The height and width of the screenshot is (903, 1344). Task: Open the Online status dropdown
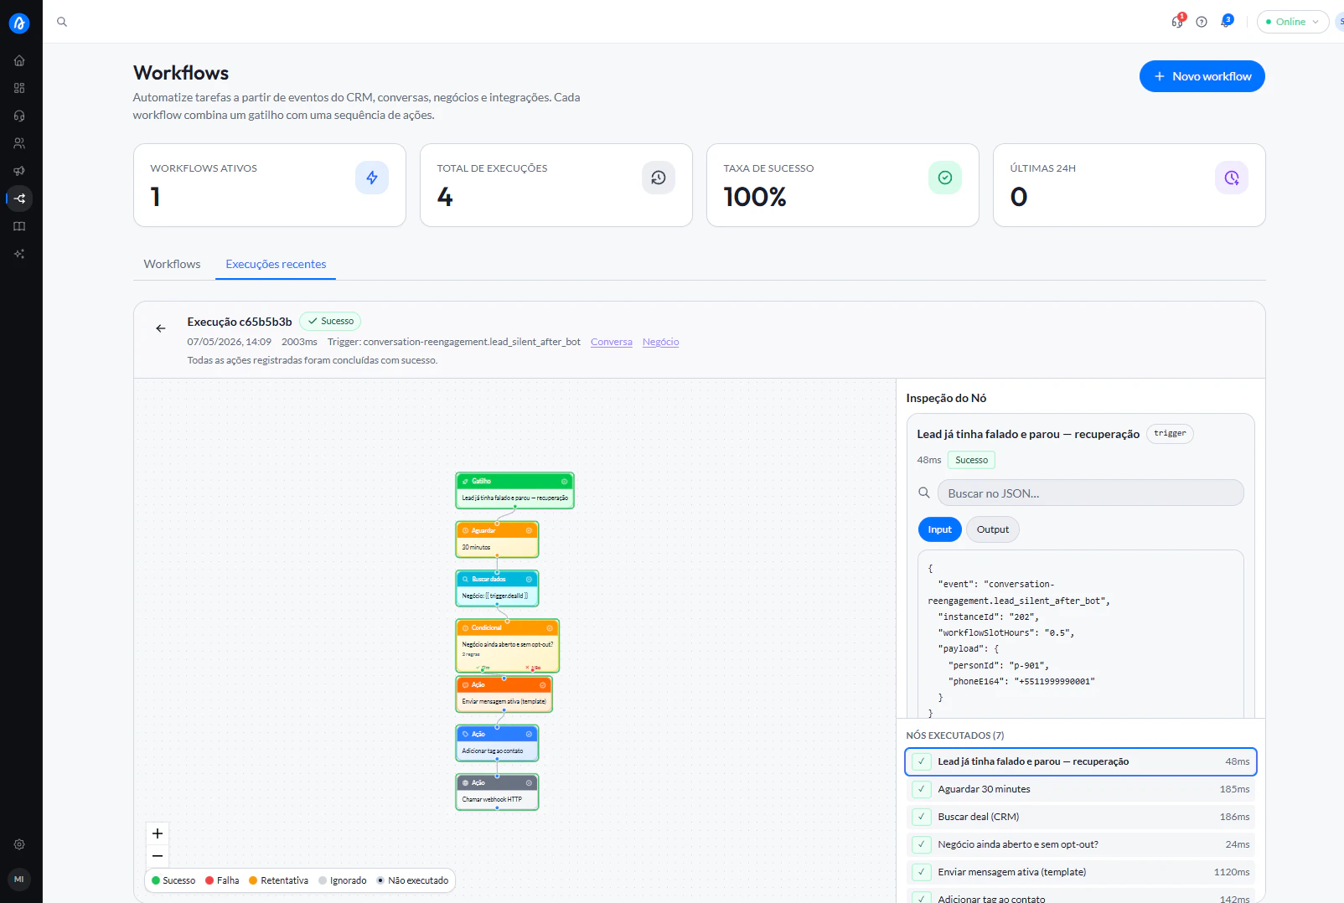1292,22
